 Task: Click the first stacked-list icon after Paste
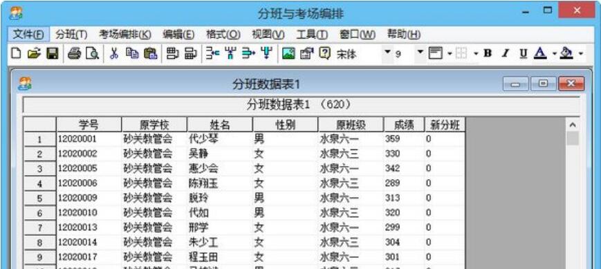tap(172, 54)
